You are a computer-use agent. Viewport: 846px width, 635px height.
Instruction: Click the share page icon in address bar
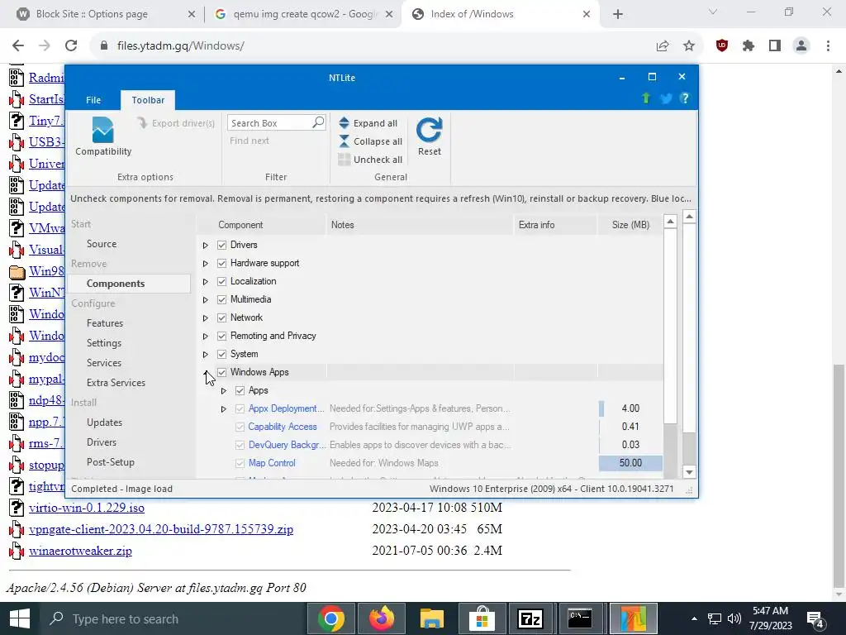point(663,46)
